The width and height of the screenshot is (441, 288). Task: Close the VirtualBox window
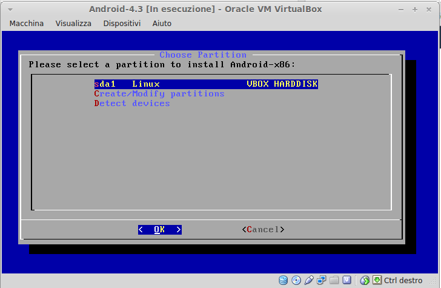tap(429, 10)
